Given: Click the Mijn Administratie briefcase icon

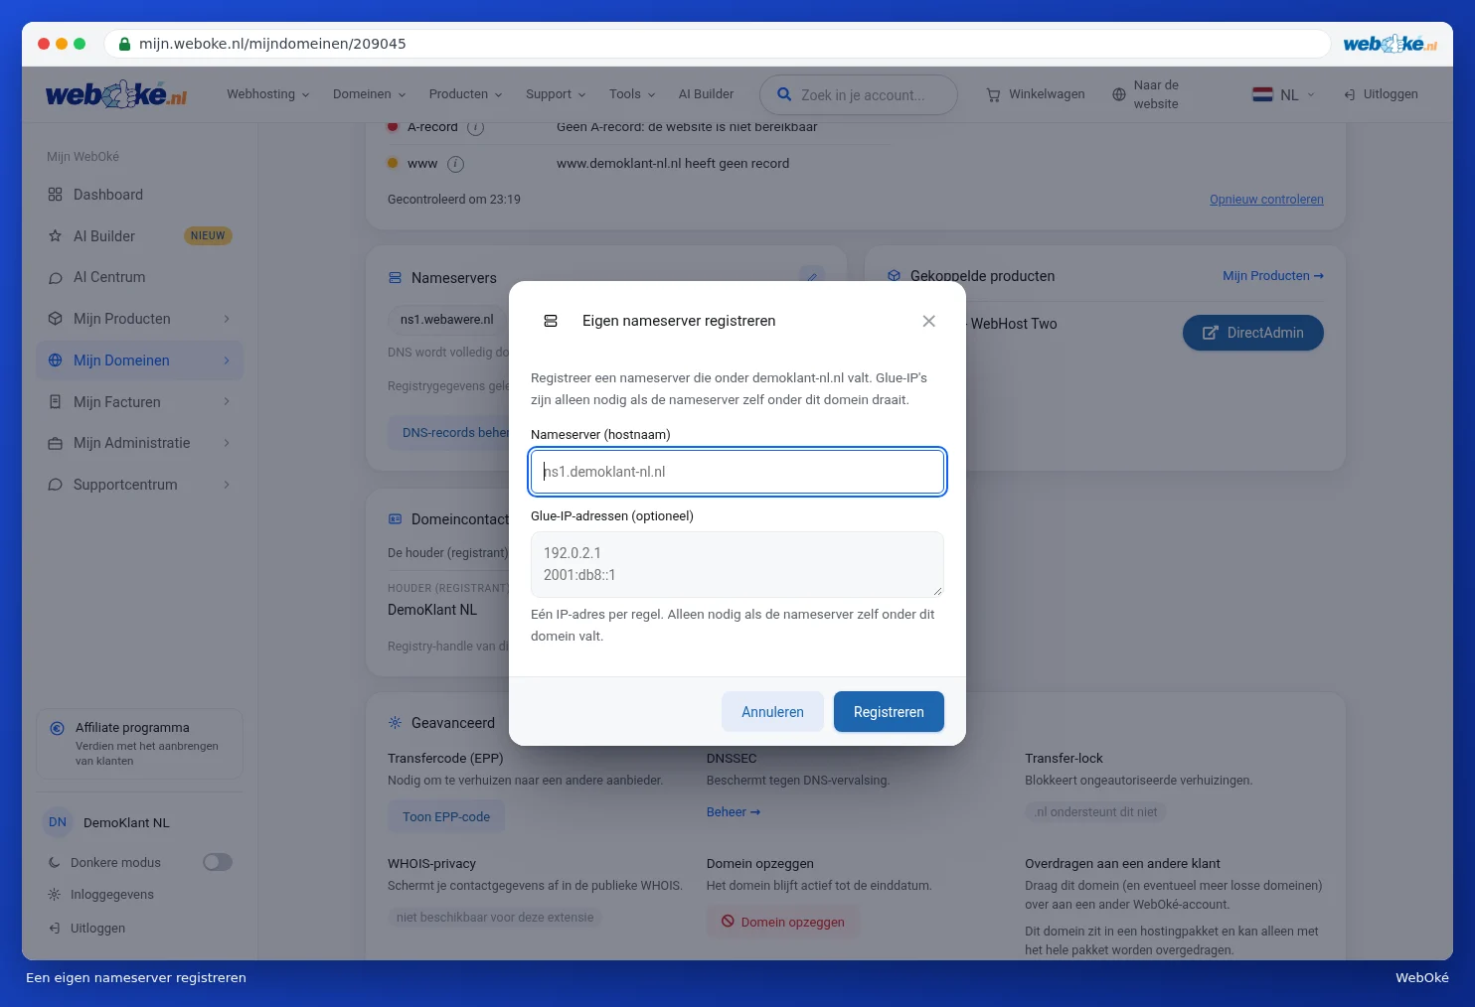Looking at the screenshot, I should 55,443.
